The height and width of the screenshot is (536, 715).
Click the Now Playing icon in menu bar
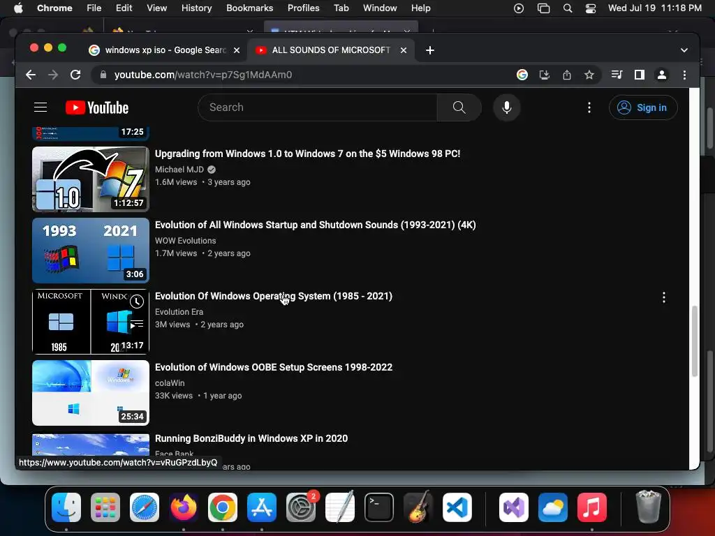click(519, 8)
